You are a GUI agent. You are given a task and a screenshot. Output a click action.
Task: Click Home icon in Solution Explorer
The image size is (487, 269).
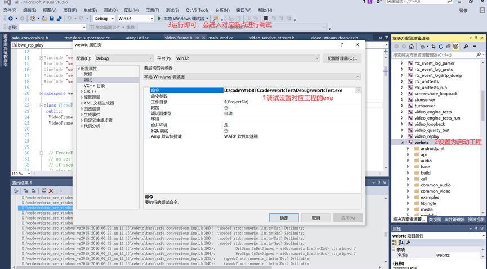412,47
